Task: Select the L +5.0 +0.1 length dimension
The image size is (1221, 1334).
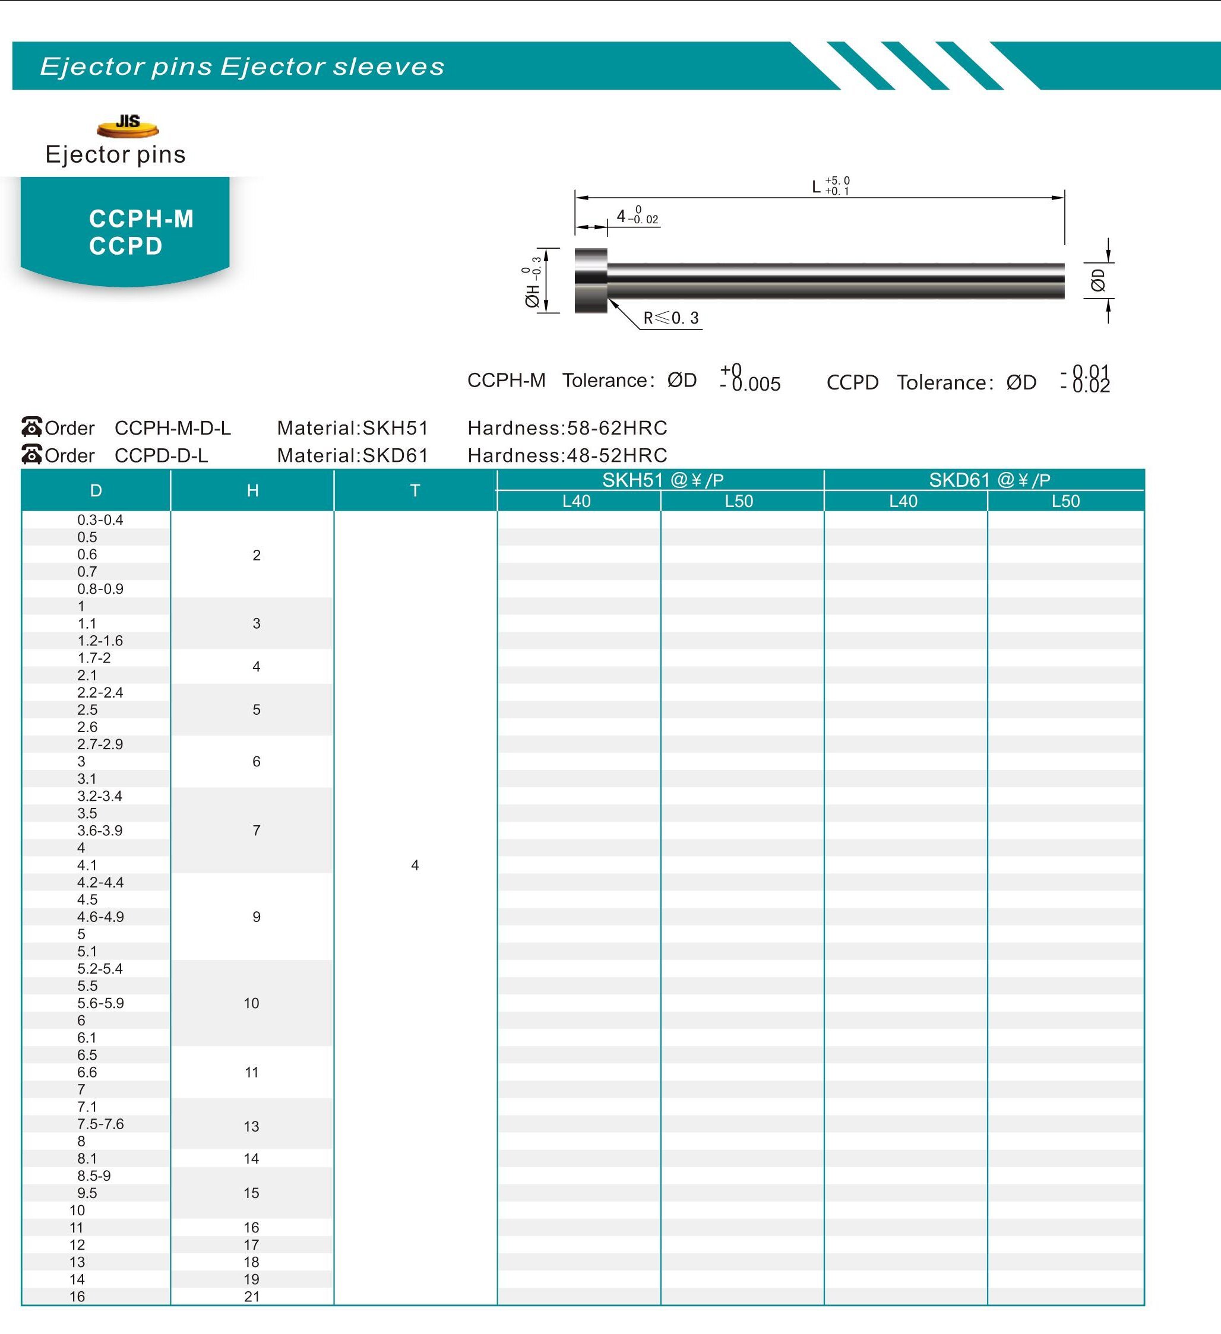Action: 831,186
